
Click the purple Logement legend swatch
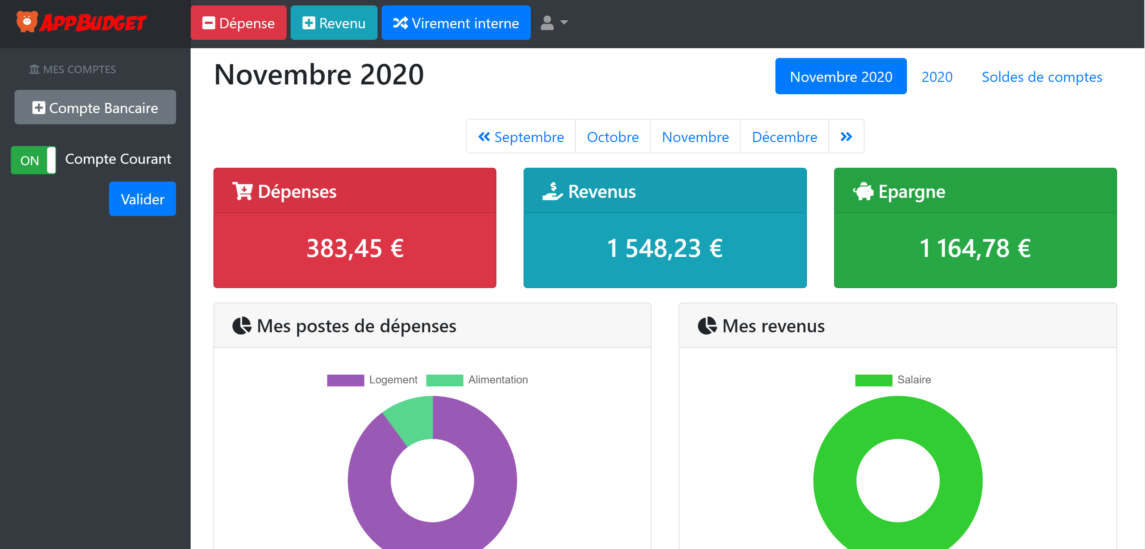pos(345,380)
